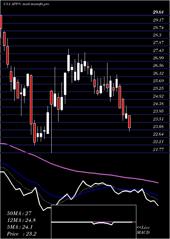Select the 24.38 price label

[x=158, y=104]
